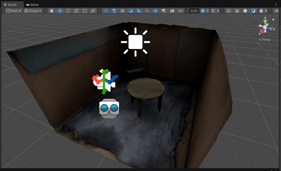Switch to the Game tab

click(32, 5)
